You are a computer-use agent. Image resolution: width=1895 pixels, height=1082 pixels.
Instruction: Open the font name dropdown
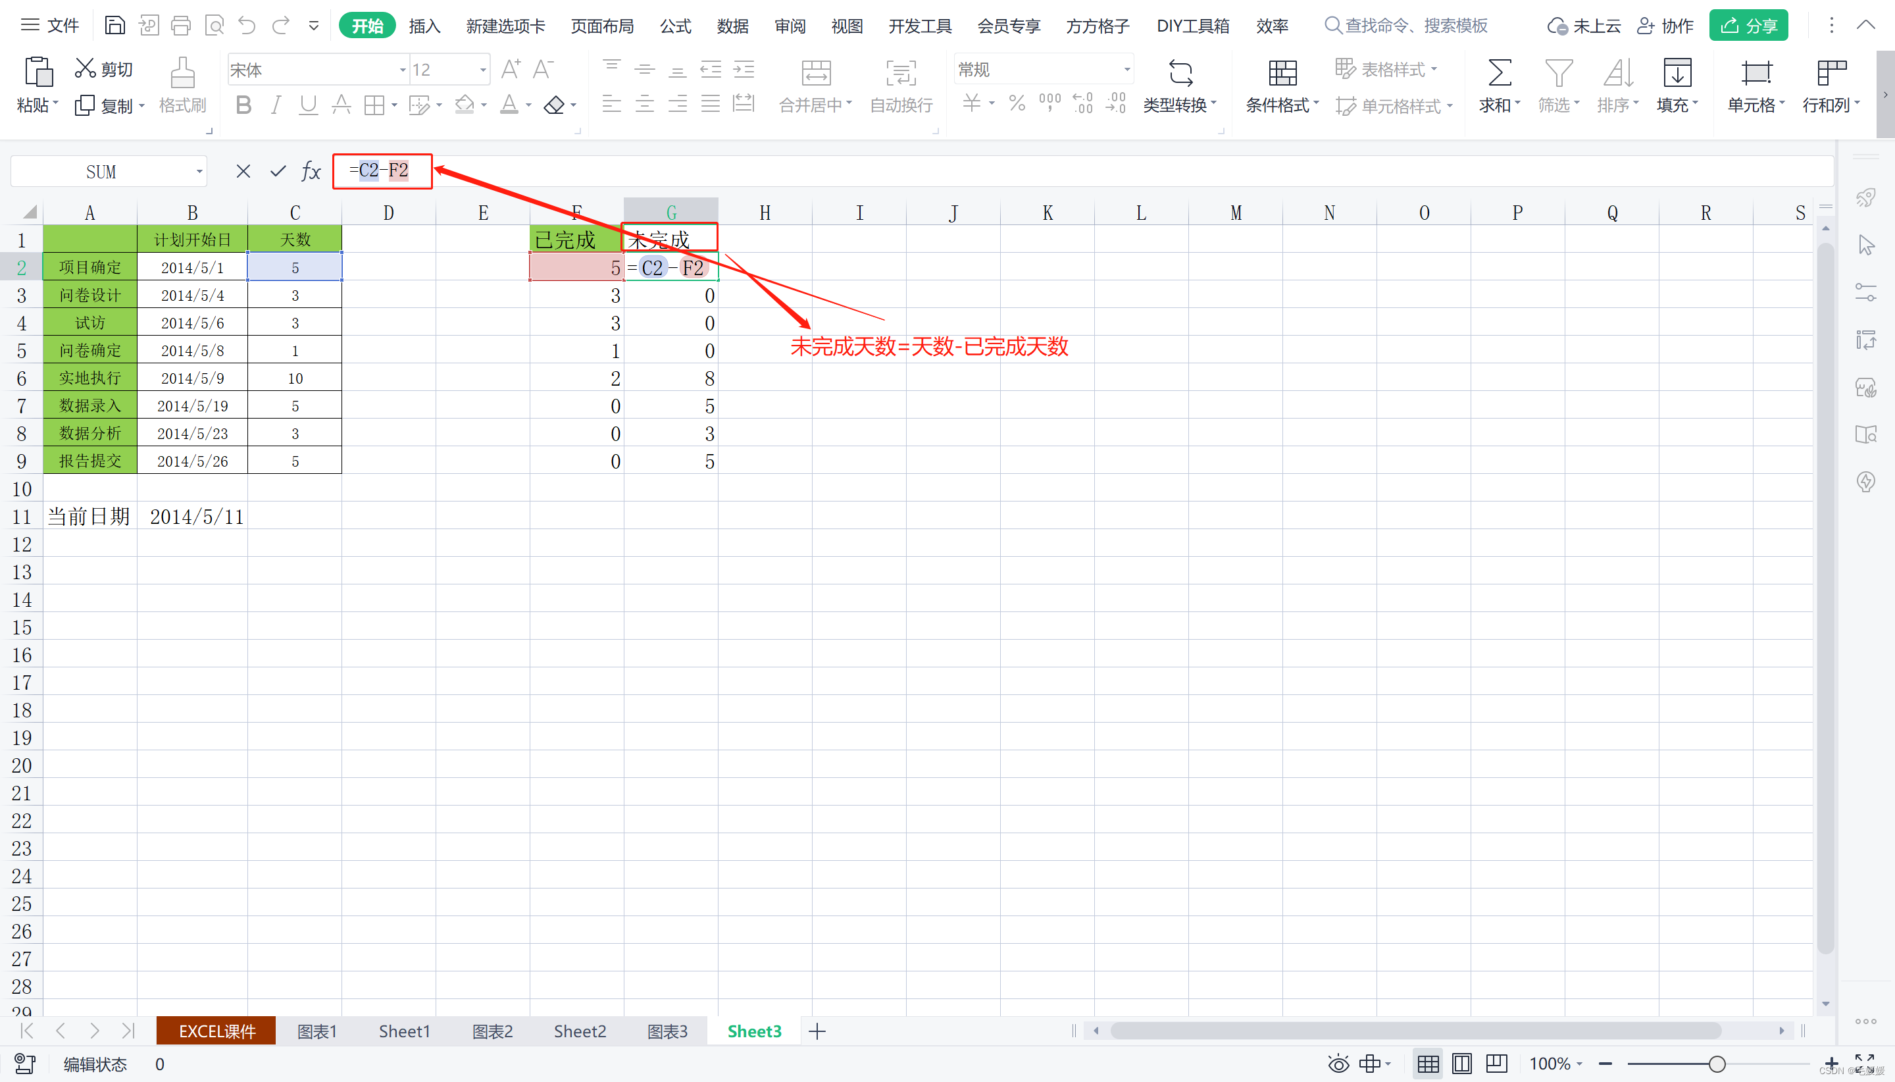point(402,70)
